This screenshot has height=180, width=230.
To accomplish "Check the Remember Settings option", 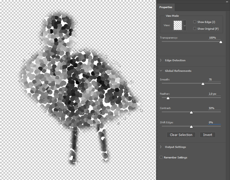I will 161,157.
